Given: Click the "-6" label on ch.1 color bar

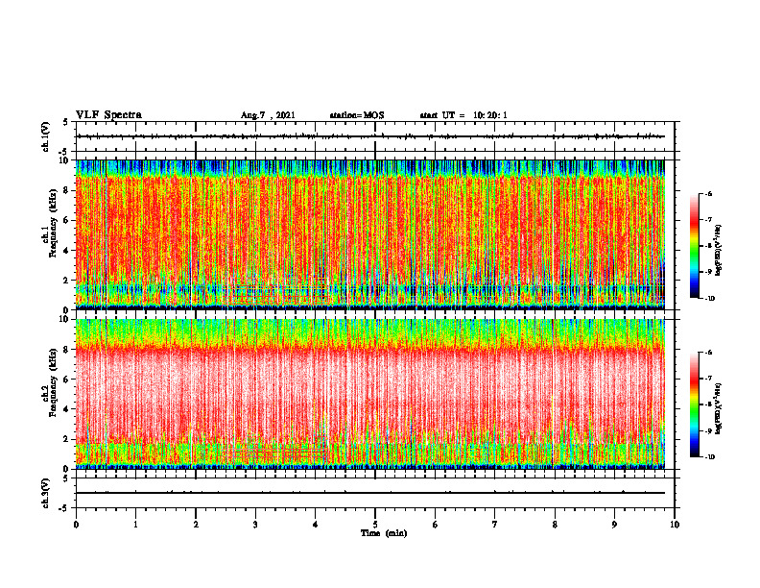Looking at the screenshot, I should point(708,193).
